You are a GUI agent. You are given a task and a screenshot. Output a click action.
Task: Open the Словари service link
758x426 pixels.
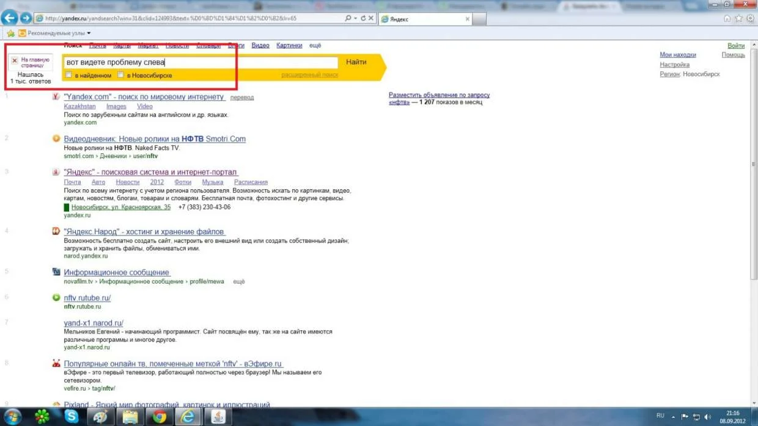coord(208,46)
